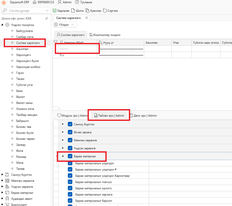Switch to Компьютер лиценз tab
232x206 pixels.
click(x=105, y=35)
